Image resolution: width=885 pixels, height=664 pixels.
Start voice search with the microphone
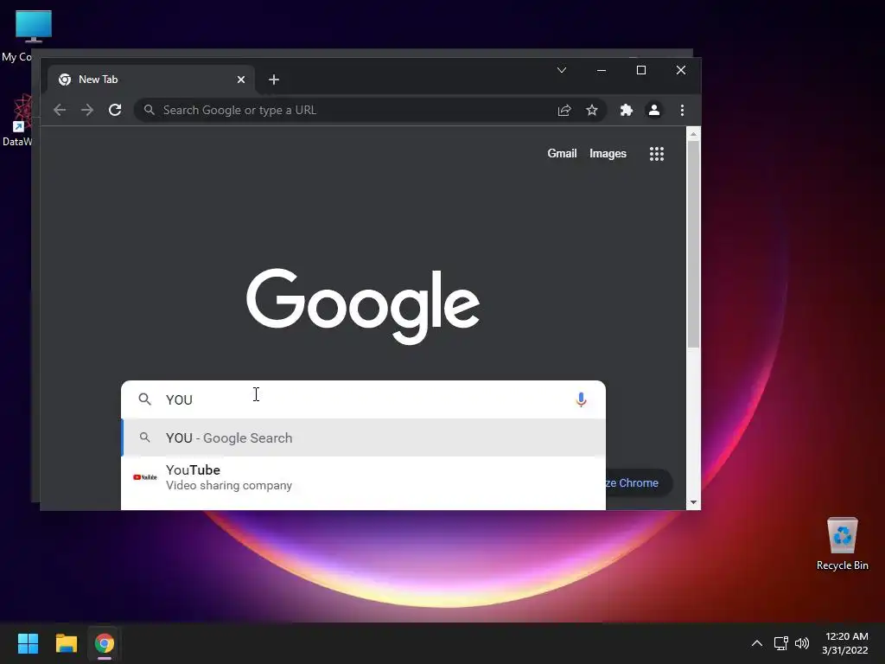coord(581,399)
